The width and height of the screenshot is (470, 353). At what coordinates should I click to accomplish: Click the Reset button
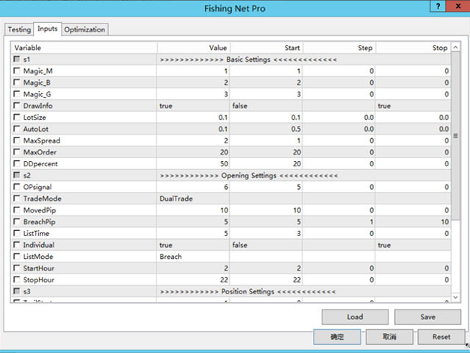pos(441,337)
